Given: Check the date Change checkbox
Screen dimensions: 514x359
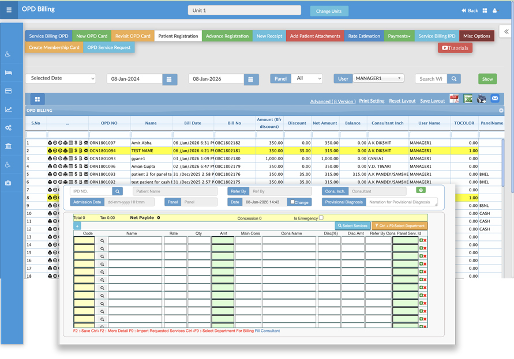Looking at the screenshot, I should 293,202.
